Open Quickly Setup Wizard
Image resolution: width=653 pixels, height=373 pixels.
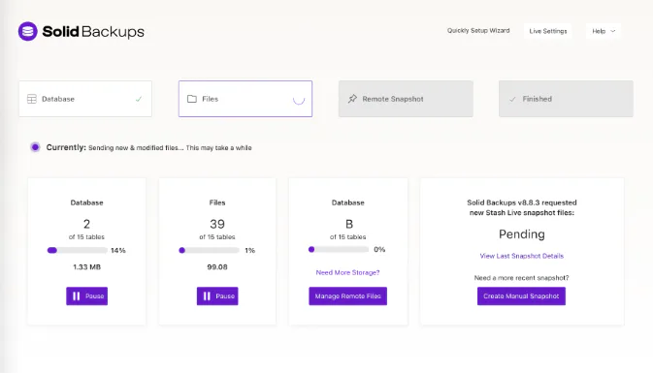coord(478,31)
